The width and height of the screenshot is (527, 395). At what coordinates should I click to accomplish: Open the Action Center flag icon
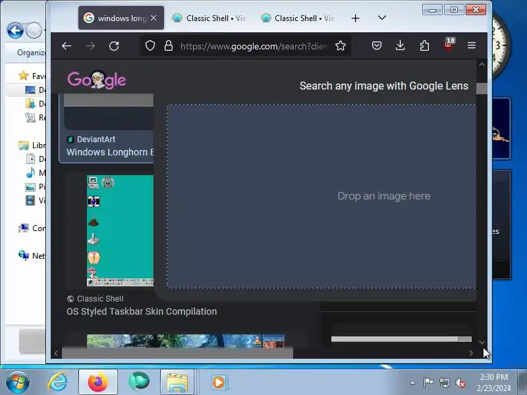pos(428,382)
